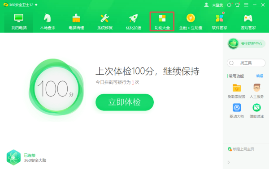269x169 pixels.
Task: Focus the 找工具 search field
Action: point(246,63)
